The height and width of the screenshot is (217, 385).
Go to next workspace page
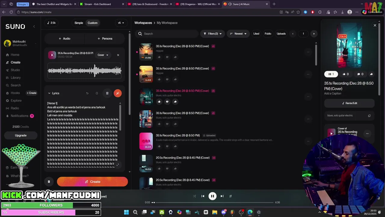click(314, 34)
